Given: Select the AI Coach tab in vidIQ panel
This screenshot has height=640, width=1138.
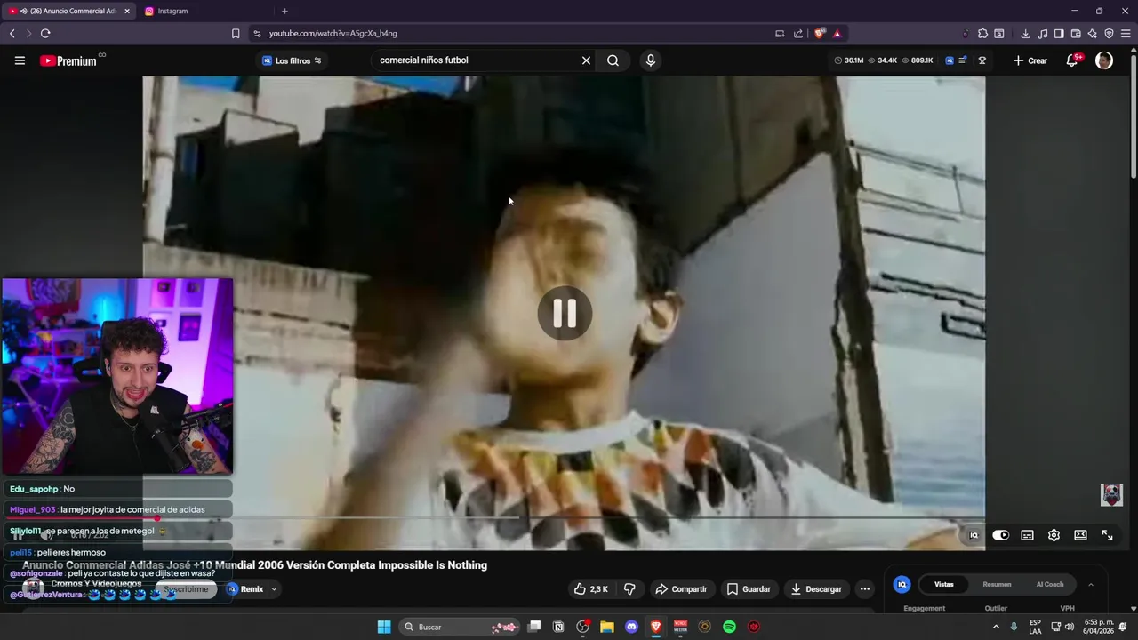Looking at the screenshot, I should (1050, 584).
